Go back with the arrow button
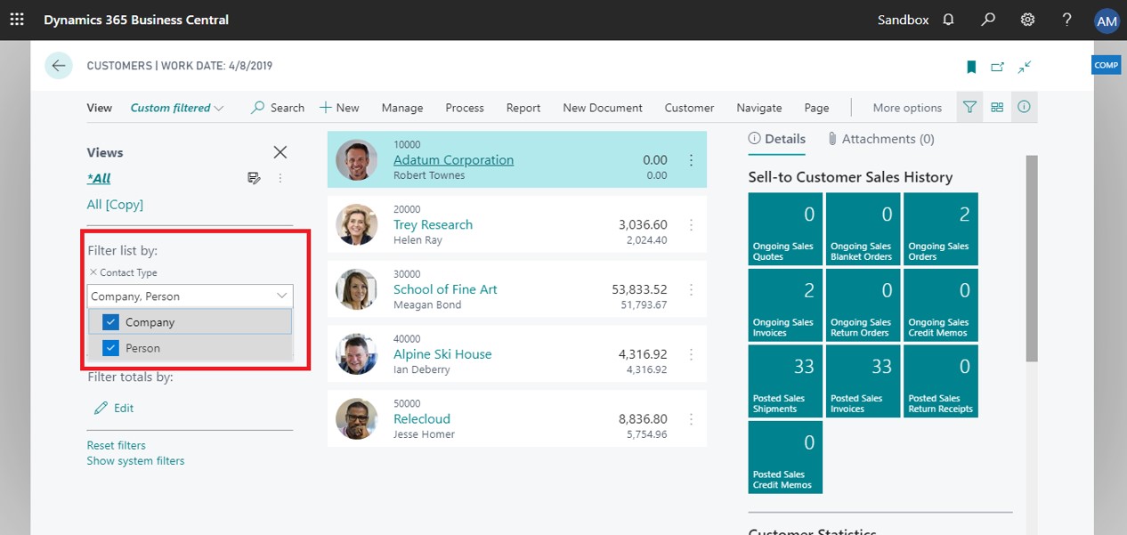 59,66
